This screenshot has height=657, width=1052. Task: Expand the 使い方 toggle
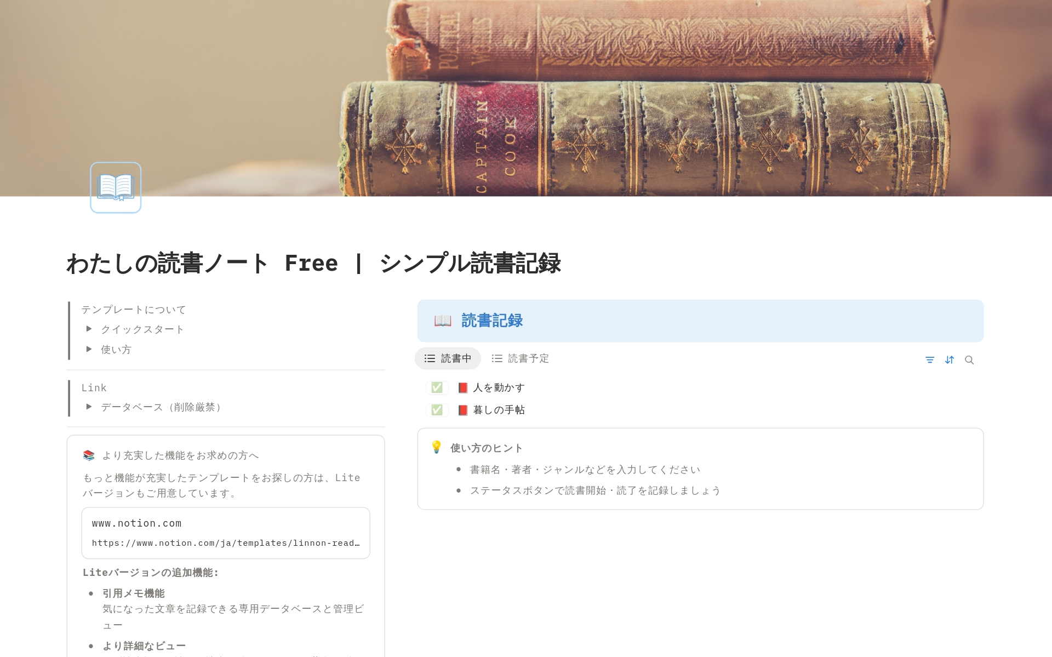tap(89, 349)
